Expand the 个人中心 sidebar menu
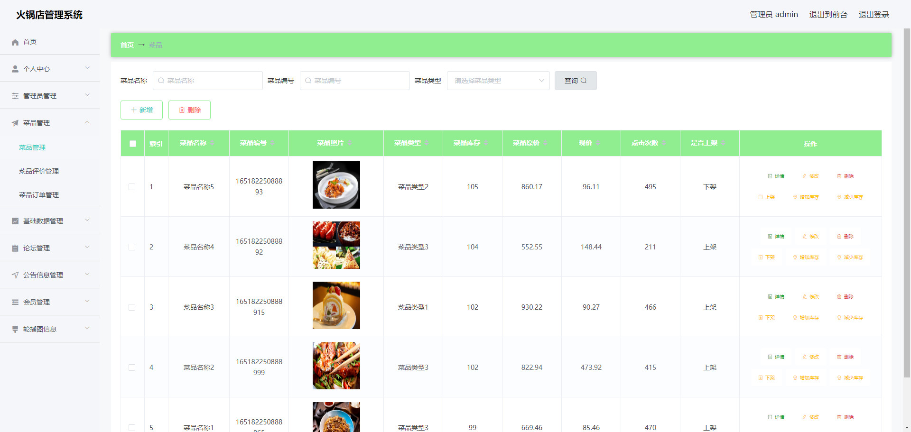911x432 pixels. pos(50,69)
